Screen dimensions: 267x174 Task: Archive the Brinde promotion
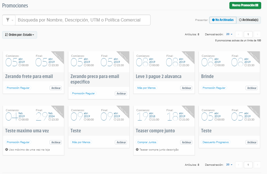252,88
